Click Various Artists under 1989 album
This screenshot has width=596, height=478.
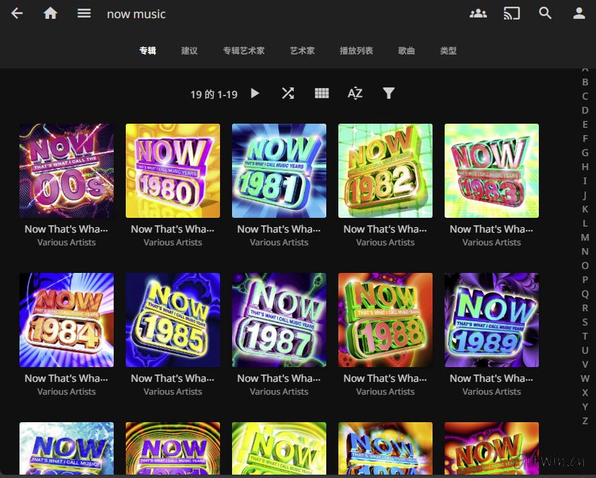click(492, 392)
